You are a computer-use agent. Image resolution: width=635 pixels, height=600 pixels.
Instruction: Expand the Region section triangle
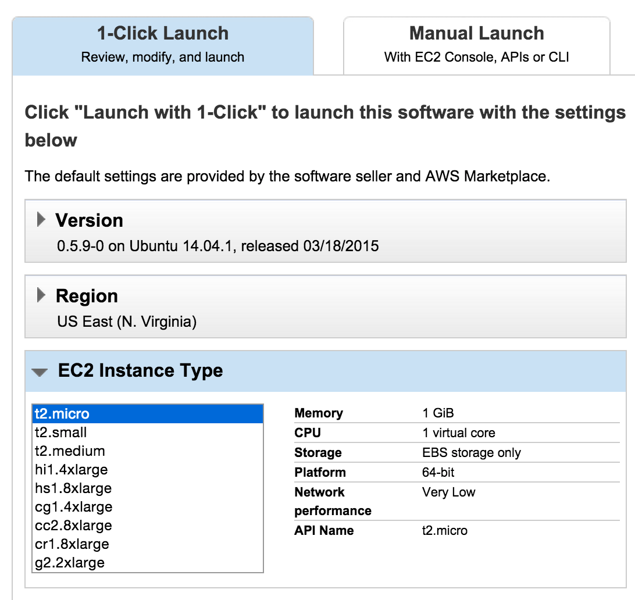pos(41,295)
